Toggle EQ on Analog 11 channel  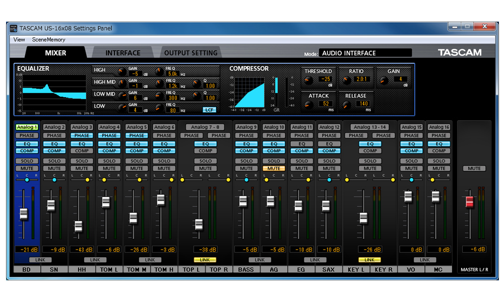[x=301, y=144]
